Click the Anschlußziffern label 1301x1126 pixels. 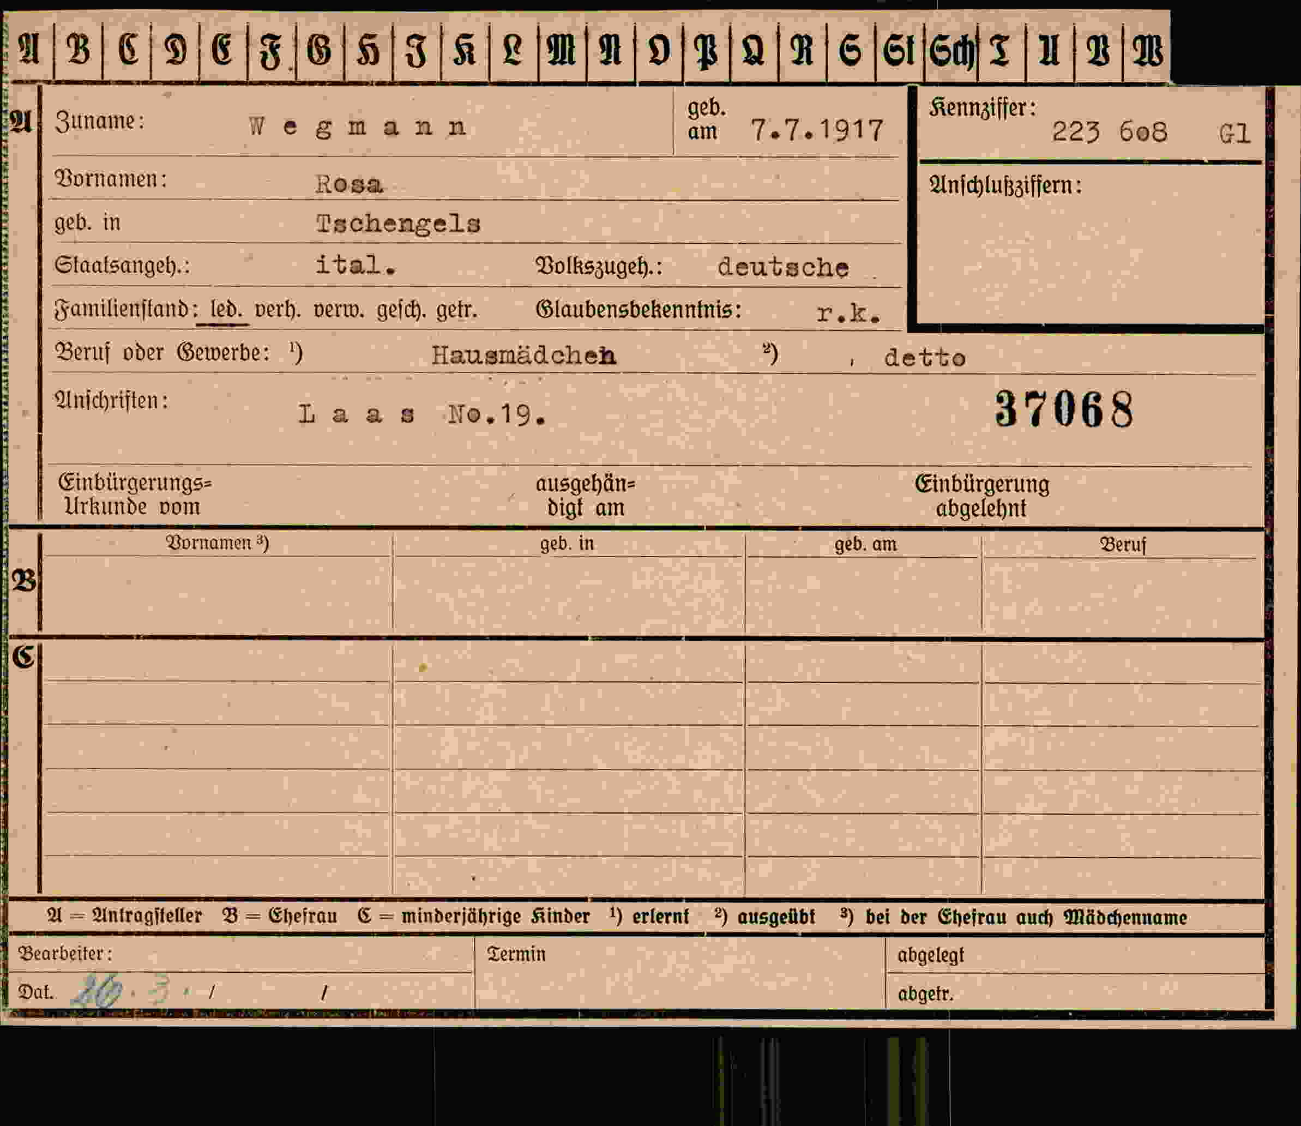pos(1006,185)
